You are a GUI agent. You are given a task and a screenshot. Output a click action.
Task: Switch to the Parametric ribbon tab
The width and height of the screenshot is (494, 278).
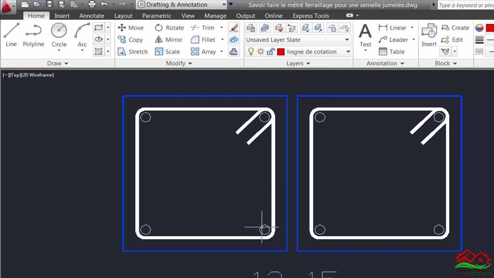coord(157,16)
